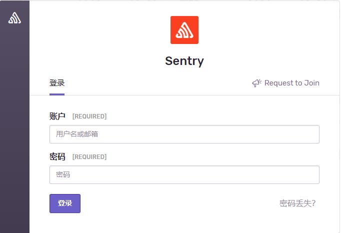The image size is (341, 233).
Task: Open the 密码丢失? forgot password link
Action: (x=297, y=203)
